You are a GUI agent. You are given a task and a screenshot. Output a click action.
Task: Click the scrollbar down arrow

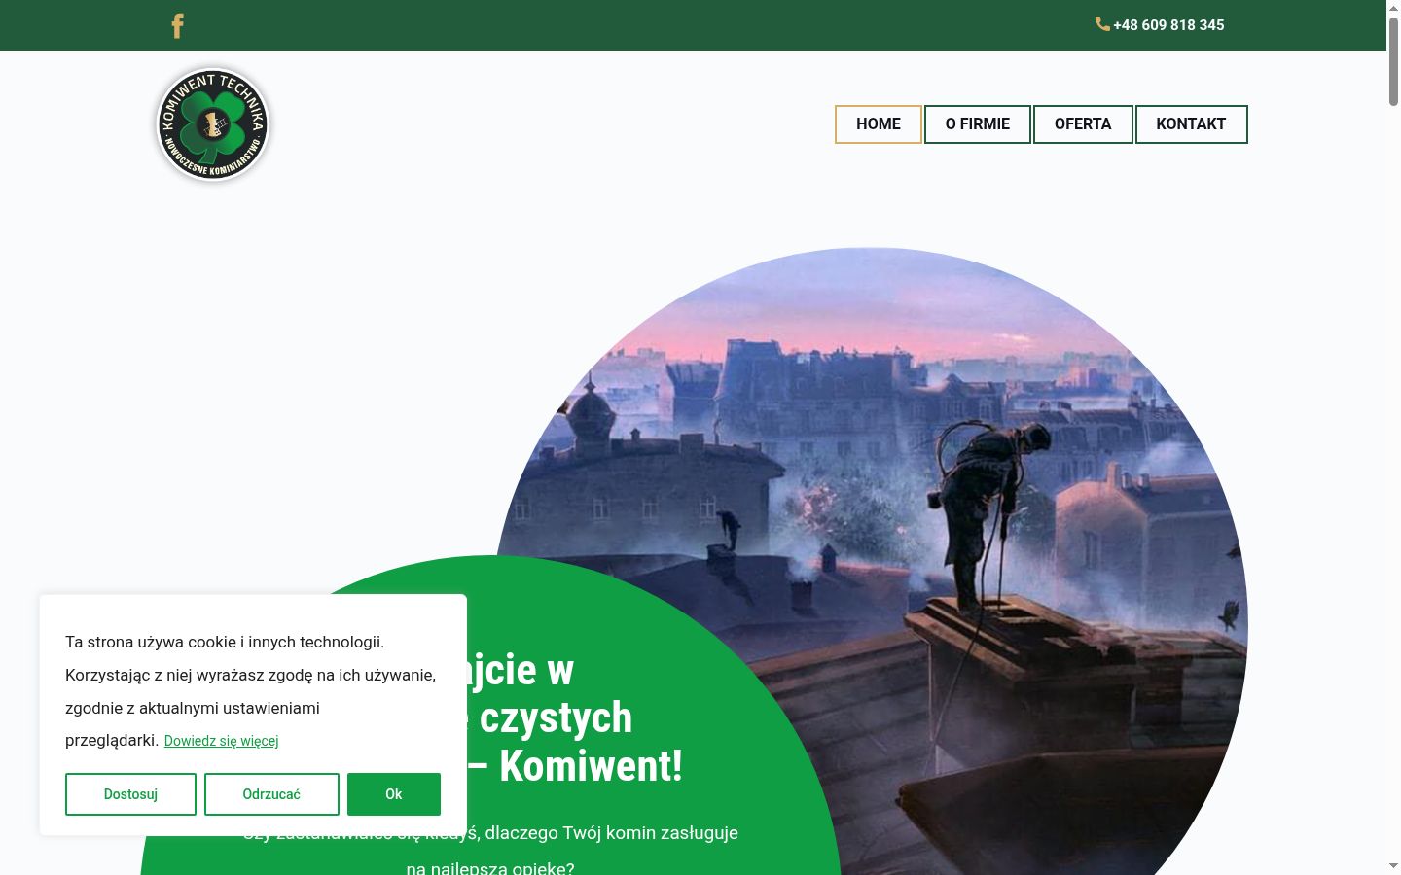click(x=1393, y=866)
